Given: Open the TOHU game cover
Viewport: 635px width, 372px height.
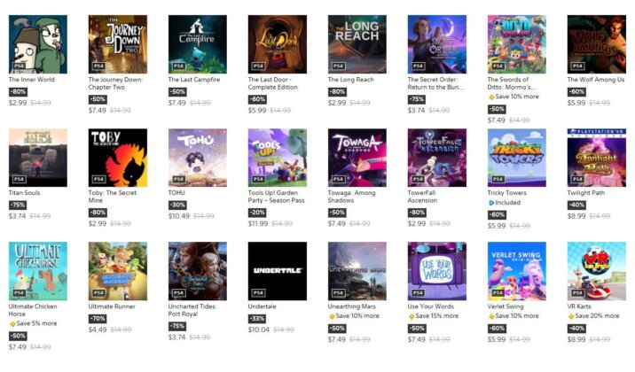Looking at the screenshot, I should tap(198, 158).
